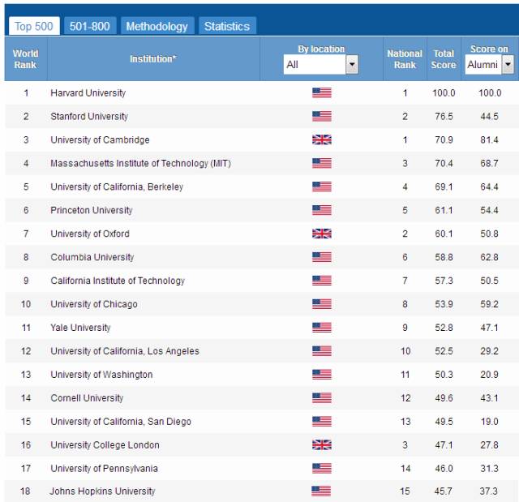Screen dimensions: 519x502
Task: Click Yale's total score 52.8
Action: (444, 328)
